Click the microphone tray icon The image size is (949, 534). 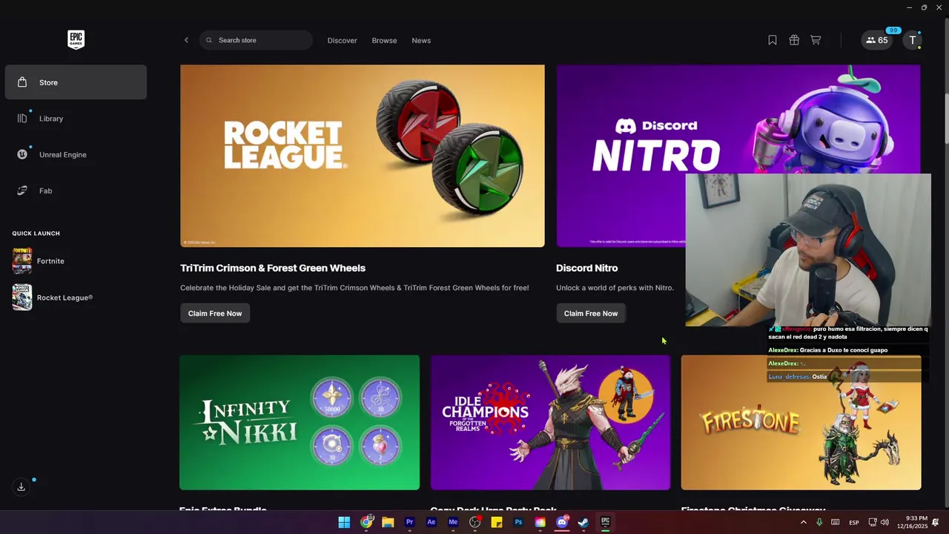[x=819, y=522]
